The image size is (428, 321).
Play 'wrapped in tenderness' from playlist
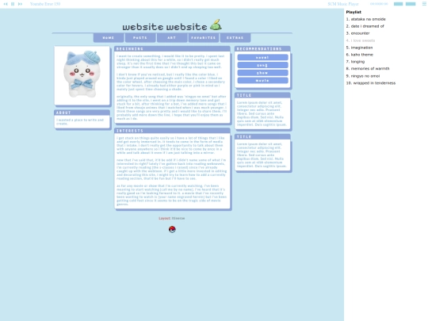pos(371,83)
